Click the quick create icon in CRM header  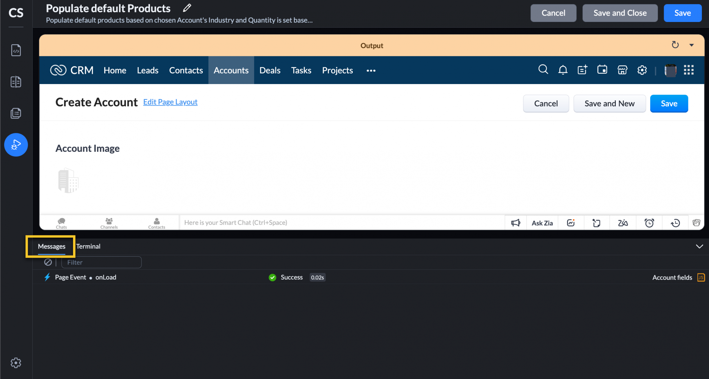pyautogui.click(x=582, y=70)
